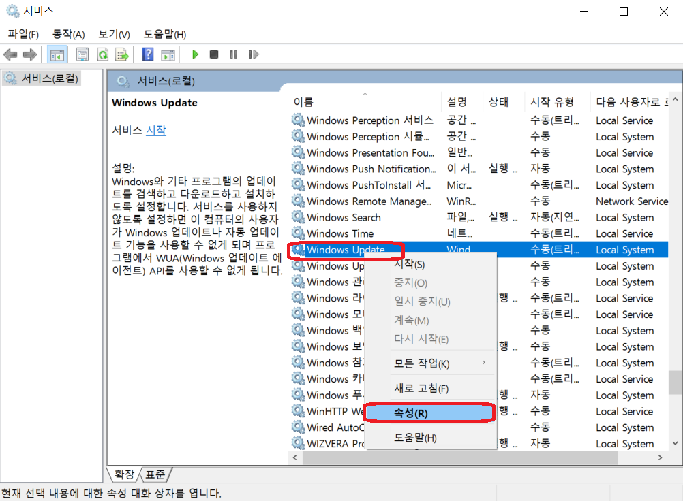Click the Forward arrow toolbar icon
This screenshot has height=501, width=683.
(29, 54)
